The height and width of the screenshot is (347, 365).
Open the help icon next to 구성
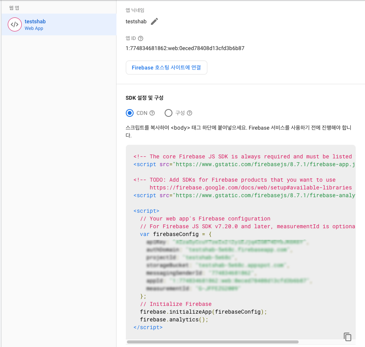click(190, 113)
